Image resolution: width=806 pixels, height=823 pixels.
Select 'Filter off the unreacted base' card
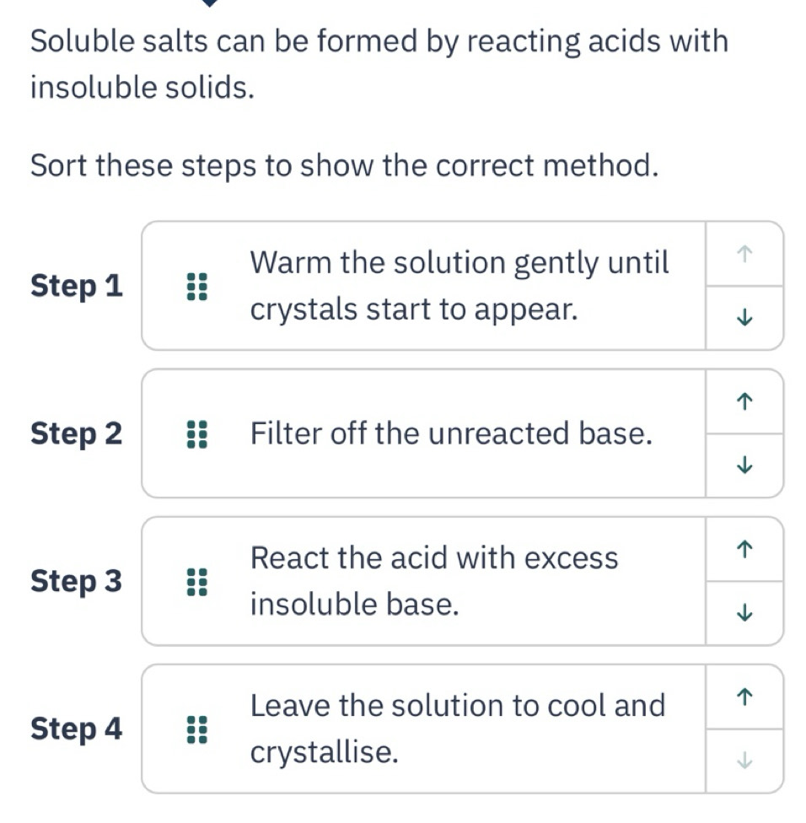[423, 433]
